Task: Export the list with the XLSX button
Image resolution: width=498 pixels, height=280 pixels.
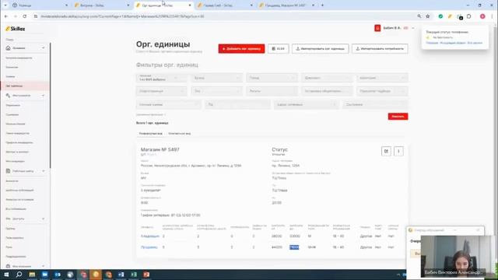Action: tap(279, 48)
